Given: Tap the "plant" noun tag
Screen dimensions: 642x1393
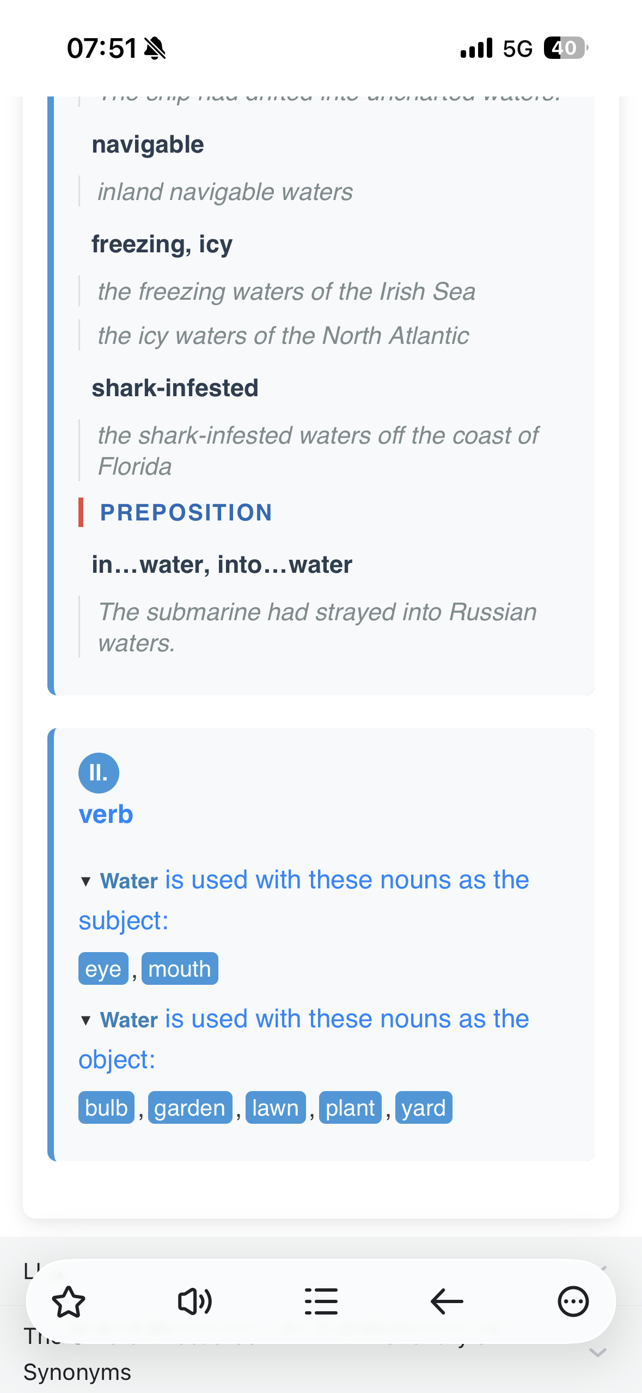Looking at the screenshot, I should [x=350, y=1108].
